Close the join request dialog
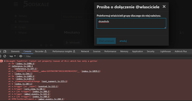The width and height of the screenshot is (192, 101). [x=164, y=7]
